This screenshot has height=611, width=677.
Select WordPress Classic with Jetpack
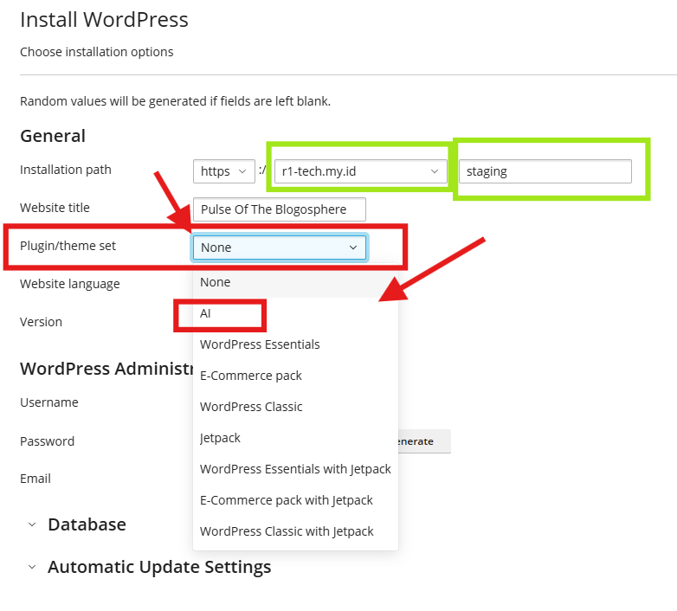tap(295, 531)
